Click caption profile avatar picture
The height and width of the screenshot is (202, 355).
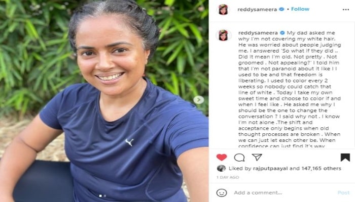(224, 35)
